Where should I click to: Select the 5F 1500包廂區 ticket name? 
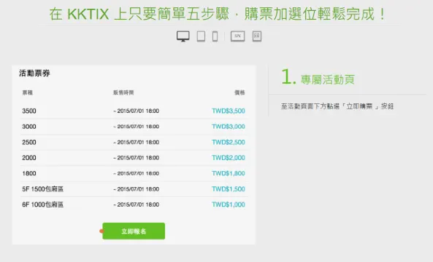click(x=43, y=189)
